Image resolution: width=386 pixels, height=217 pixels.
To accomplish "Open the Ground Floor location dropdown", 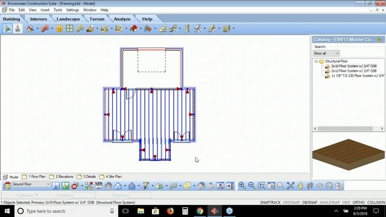I will 31,184.
